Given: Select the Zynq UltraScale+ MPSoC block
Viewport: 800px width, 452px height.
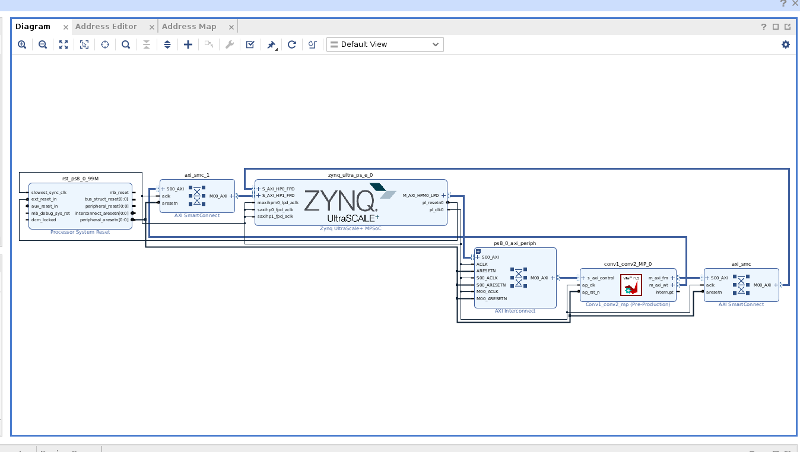Looking at the screenshot, I should coord(351,202).
